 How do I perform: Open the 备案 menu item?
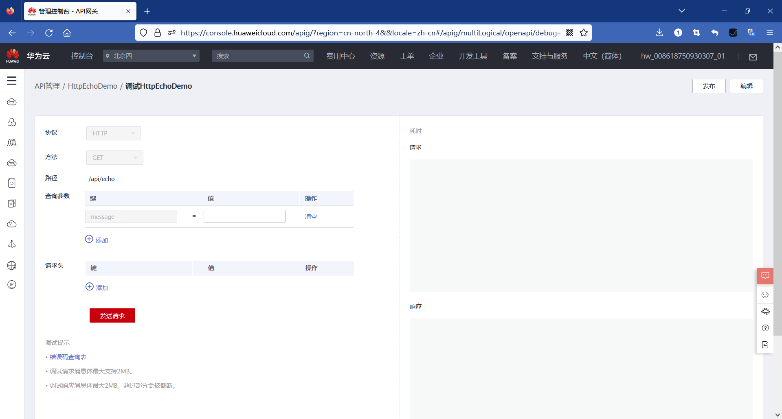point(510,56)
